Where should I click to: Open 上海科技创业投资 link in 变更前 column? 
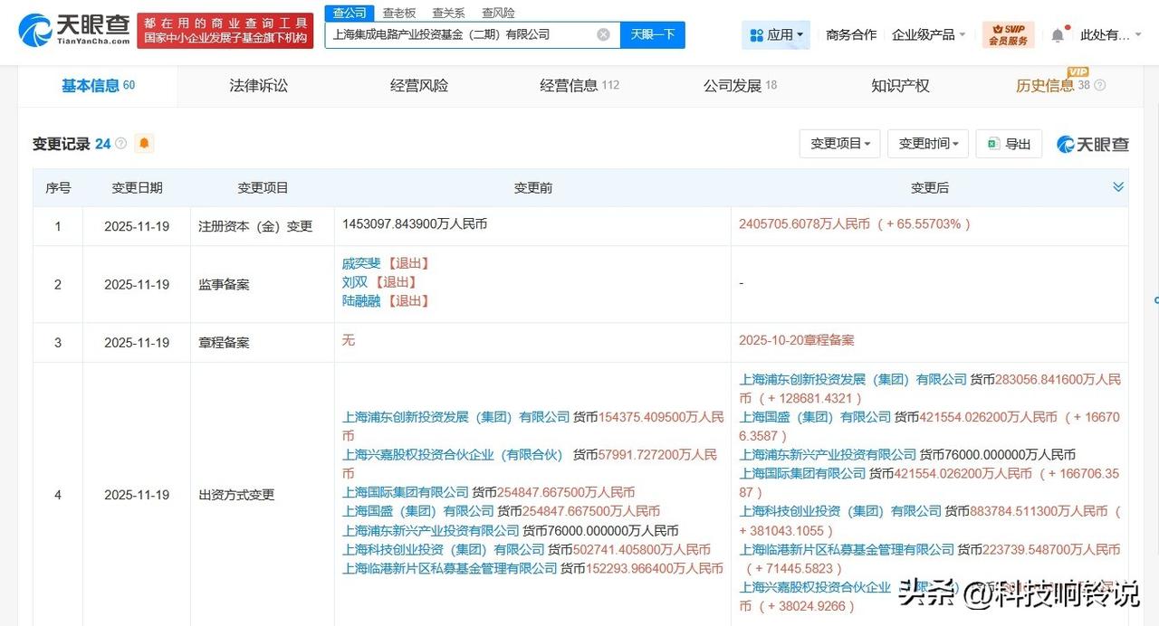pyautogui.click(x=444, y=550)
